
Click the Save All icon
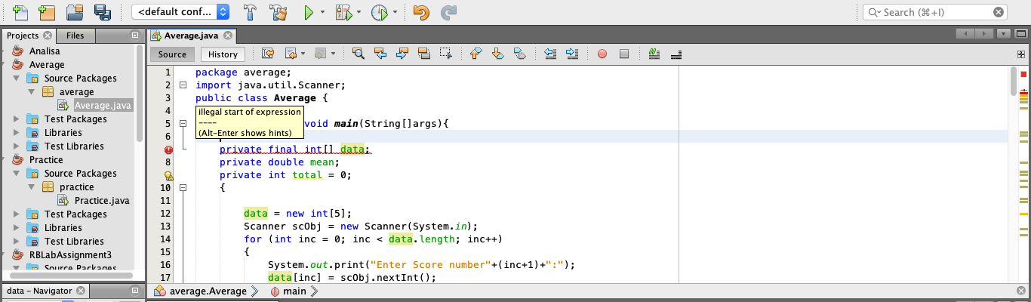click(102, 12)
